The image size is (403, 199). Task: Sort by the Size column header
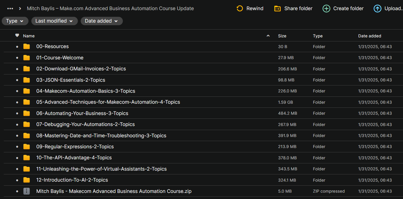click(282, 36)
